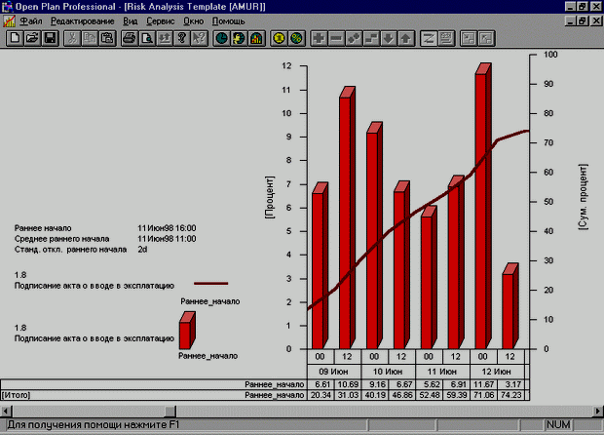
Task: Click the head profile resource icon
Action: (x=240, y=38)
